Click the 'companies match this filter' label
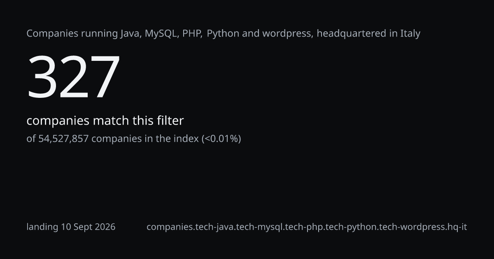The height and width of the screenshot is (259, 494). tap(105, 121)
